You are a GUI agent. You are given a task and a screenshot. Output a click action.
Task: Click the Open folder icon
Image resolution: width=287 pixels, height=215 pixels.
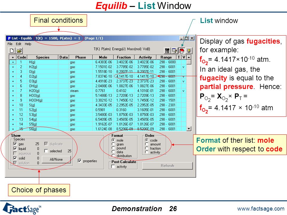19,51
